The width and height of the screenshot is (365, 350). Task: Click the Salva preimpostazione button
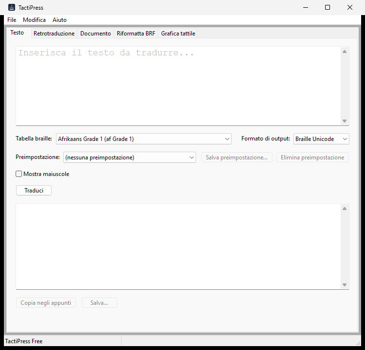coord(237,157)
